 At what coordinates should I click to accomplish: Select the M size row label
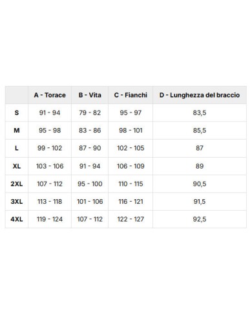(17, 131)
